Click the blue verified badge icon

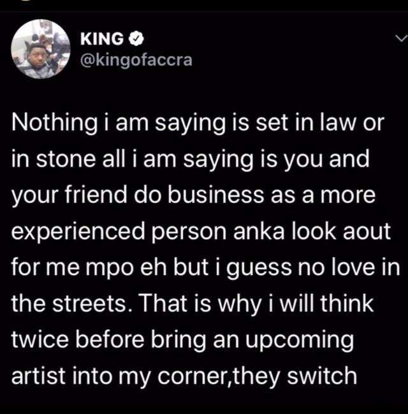(x=136, y=39)
